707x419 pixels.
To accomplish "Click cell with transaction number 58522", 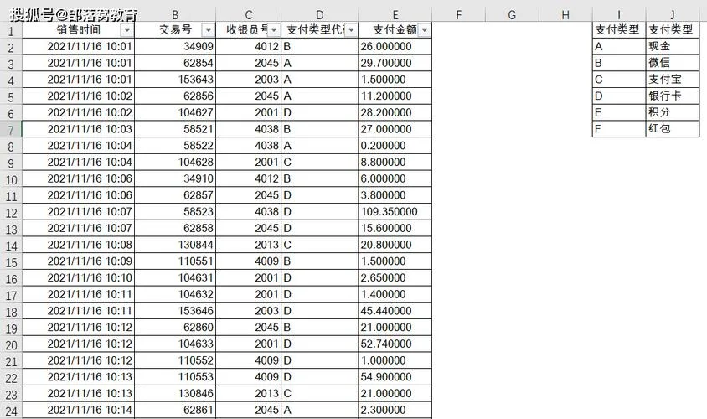I will pyautogui.click(x=175, y=146).
